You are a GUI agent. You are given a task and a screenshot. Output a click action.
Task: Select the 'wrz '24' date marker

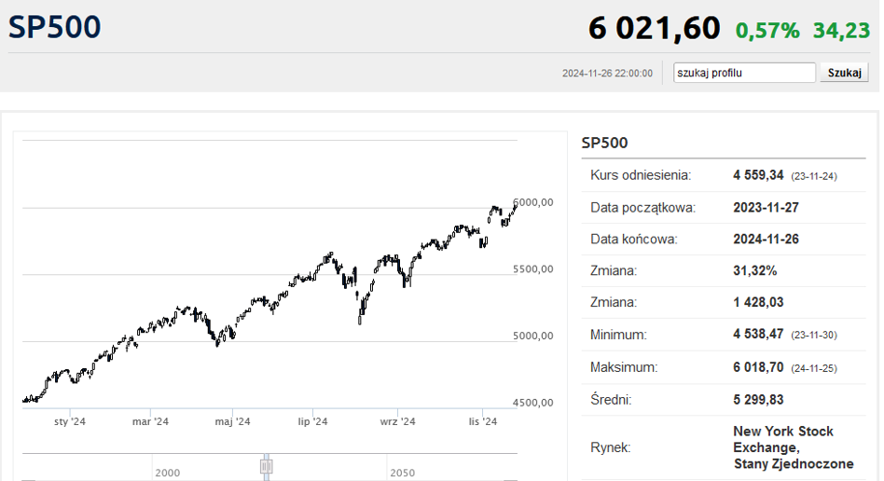click(x=397, y=421)
